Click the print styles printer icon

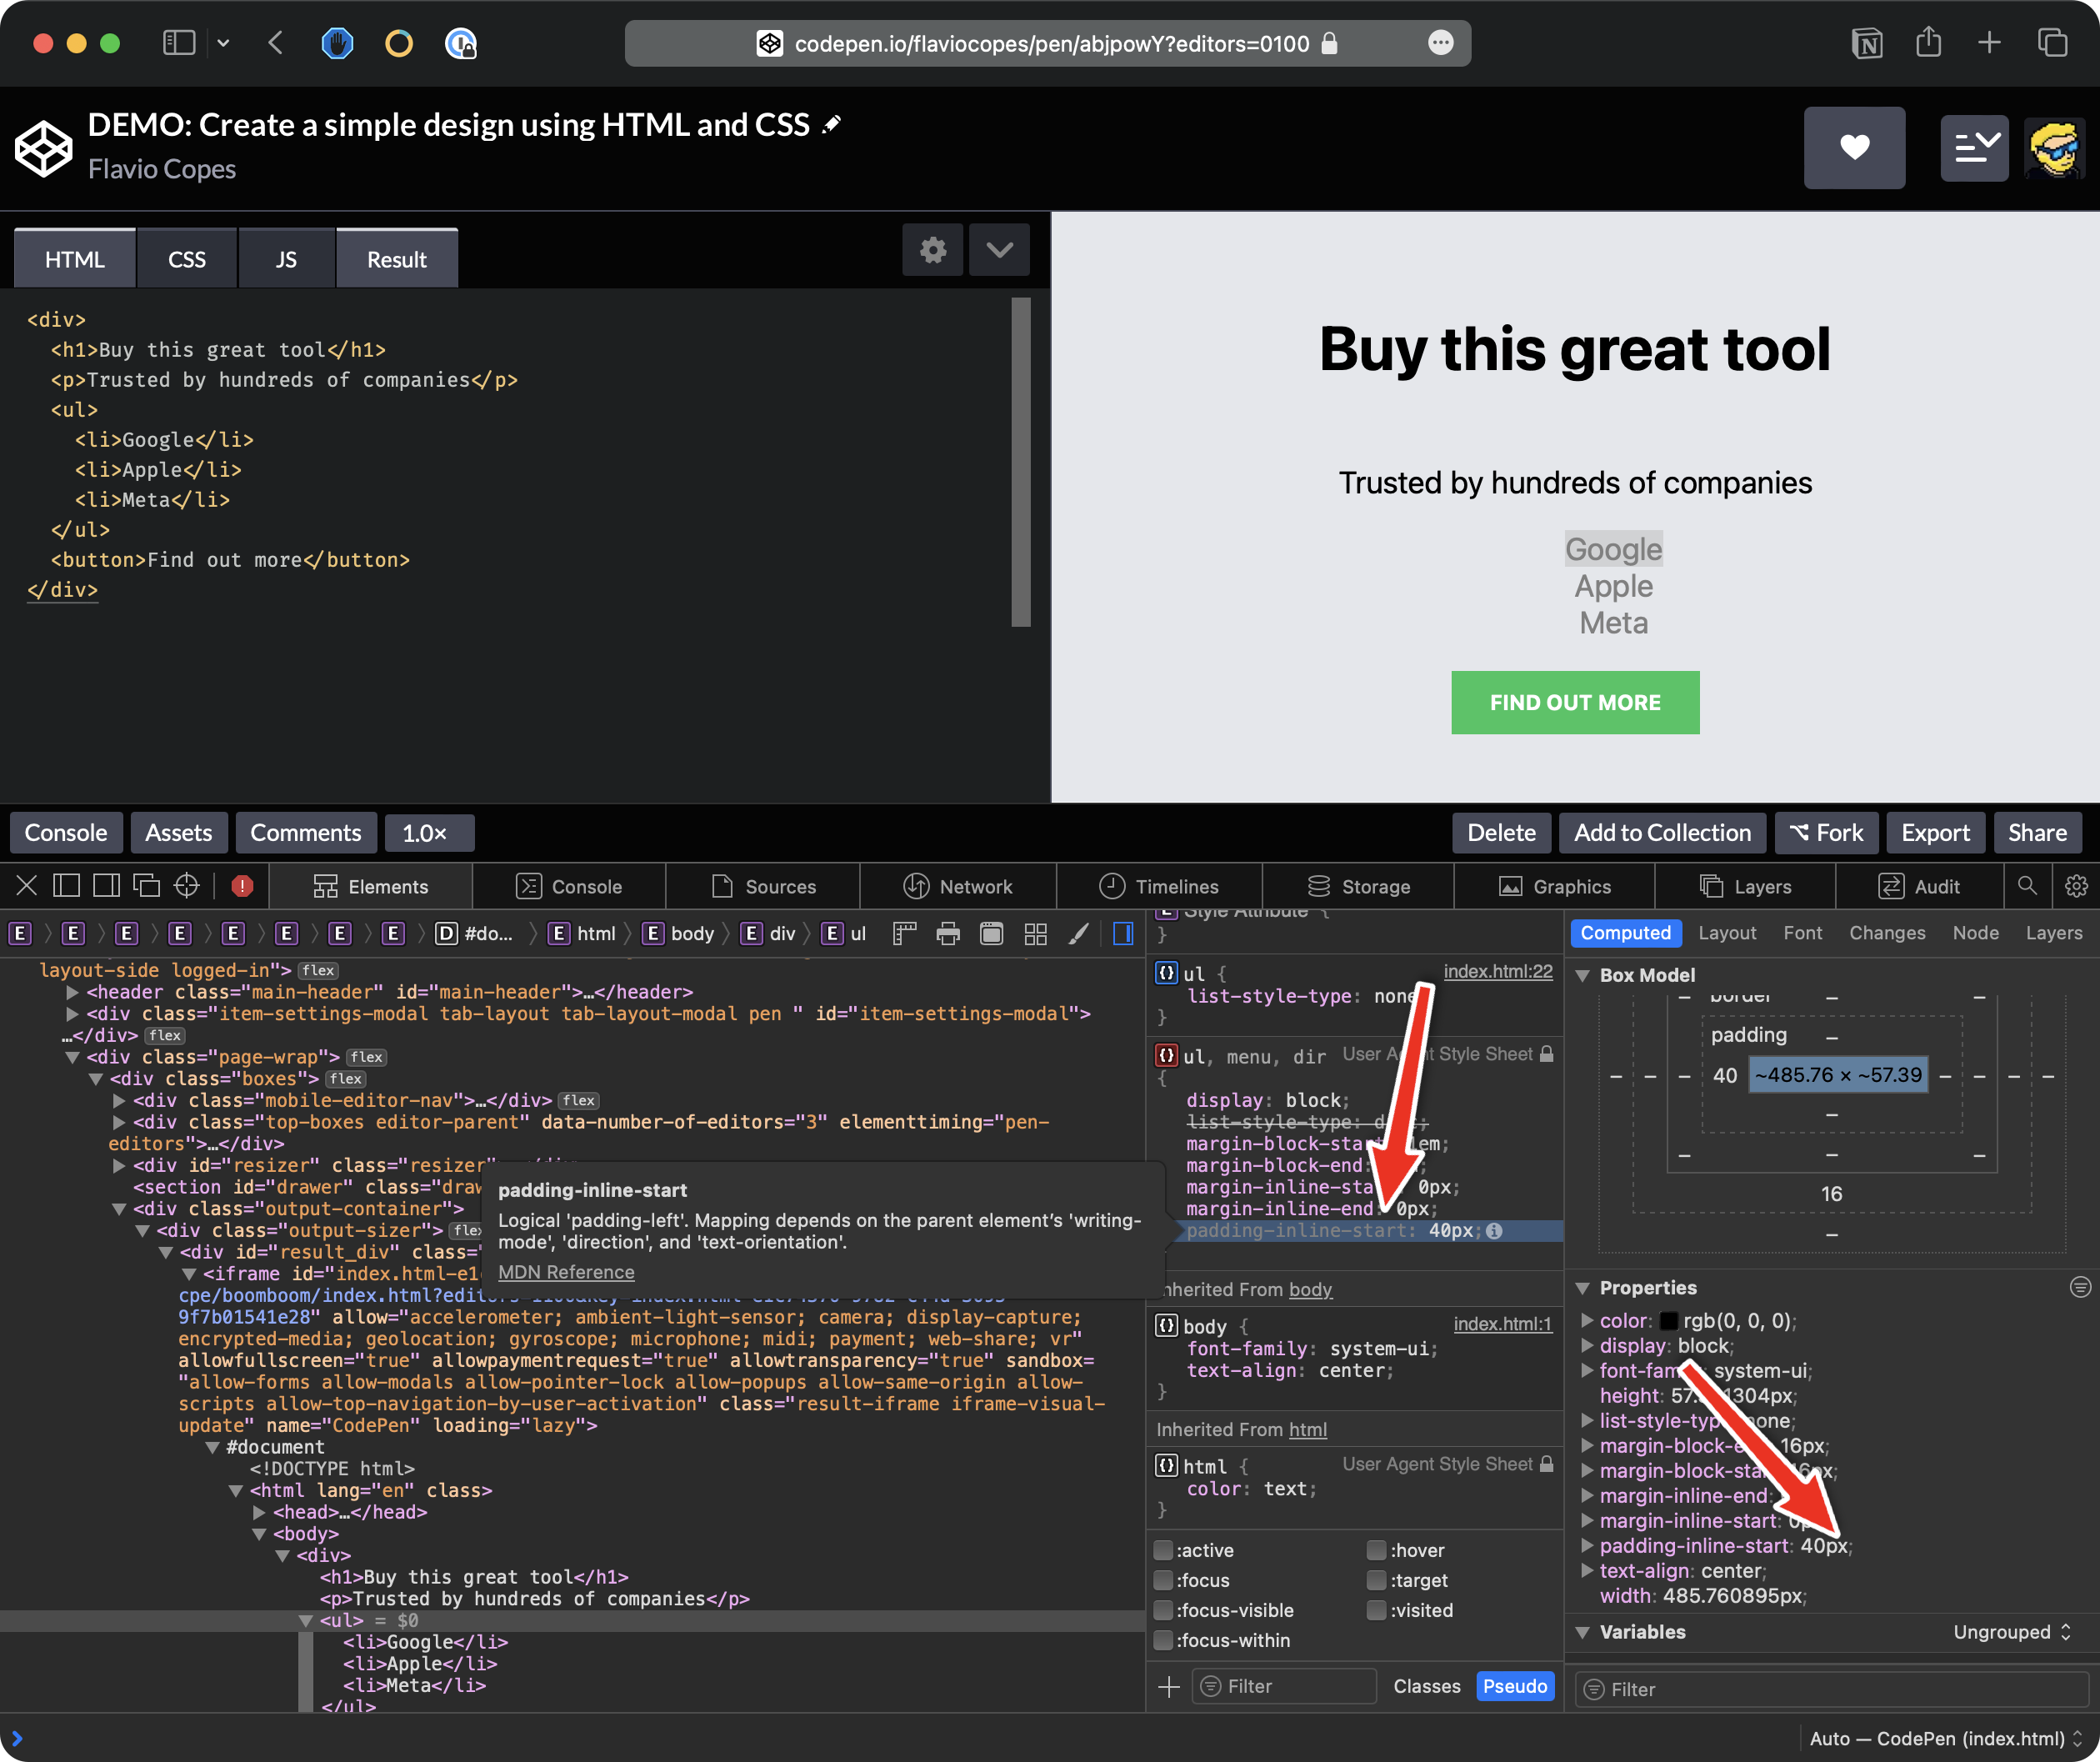click(947, 934)
